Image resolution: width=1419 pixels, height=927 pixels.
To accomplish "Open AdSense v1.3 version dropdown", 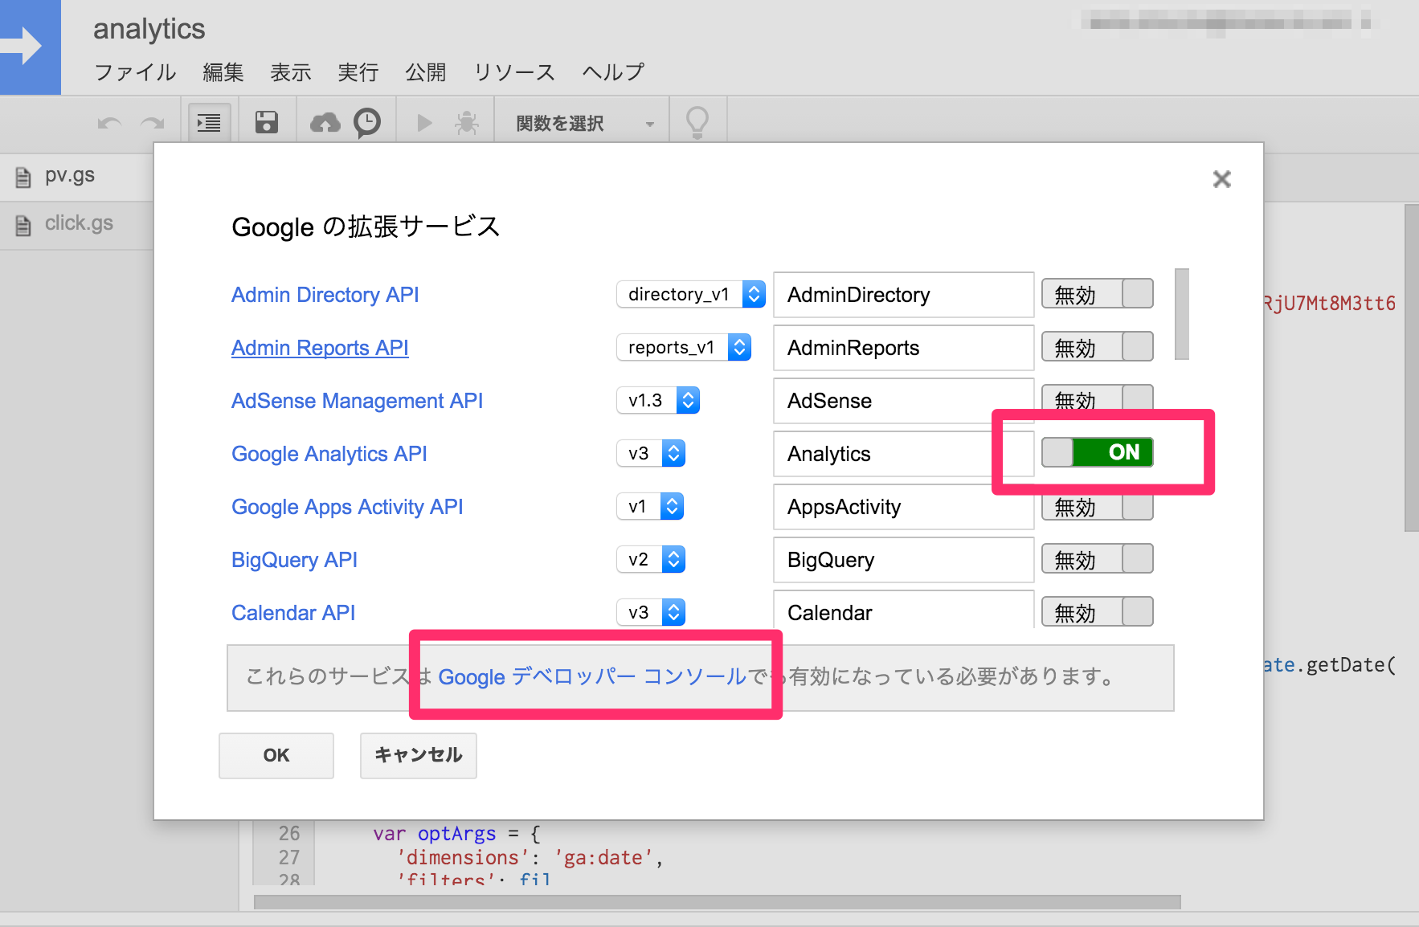I will (658, 400).
